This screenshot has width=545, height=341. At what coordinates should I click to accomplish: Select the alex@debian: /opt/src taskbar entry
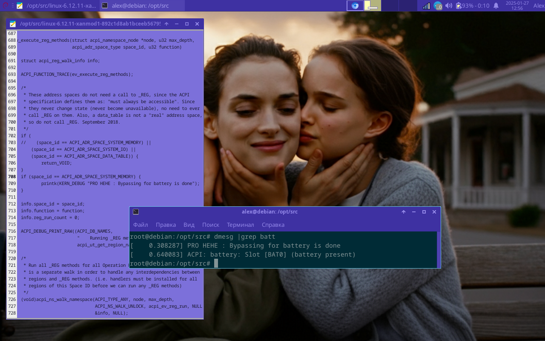coord(143,6)
